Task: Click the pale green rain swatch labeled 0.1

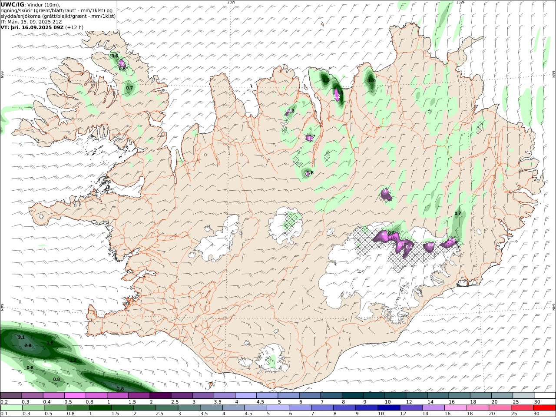Action: [11, 408]
